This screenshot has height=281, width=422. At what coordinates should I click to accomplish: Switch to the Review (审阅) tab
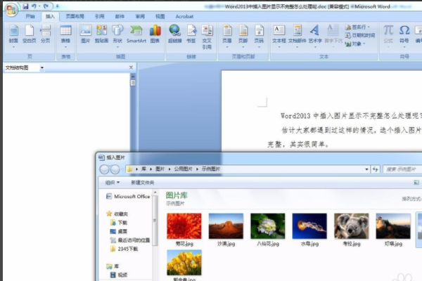[140, 16]
